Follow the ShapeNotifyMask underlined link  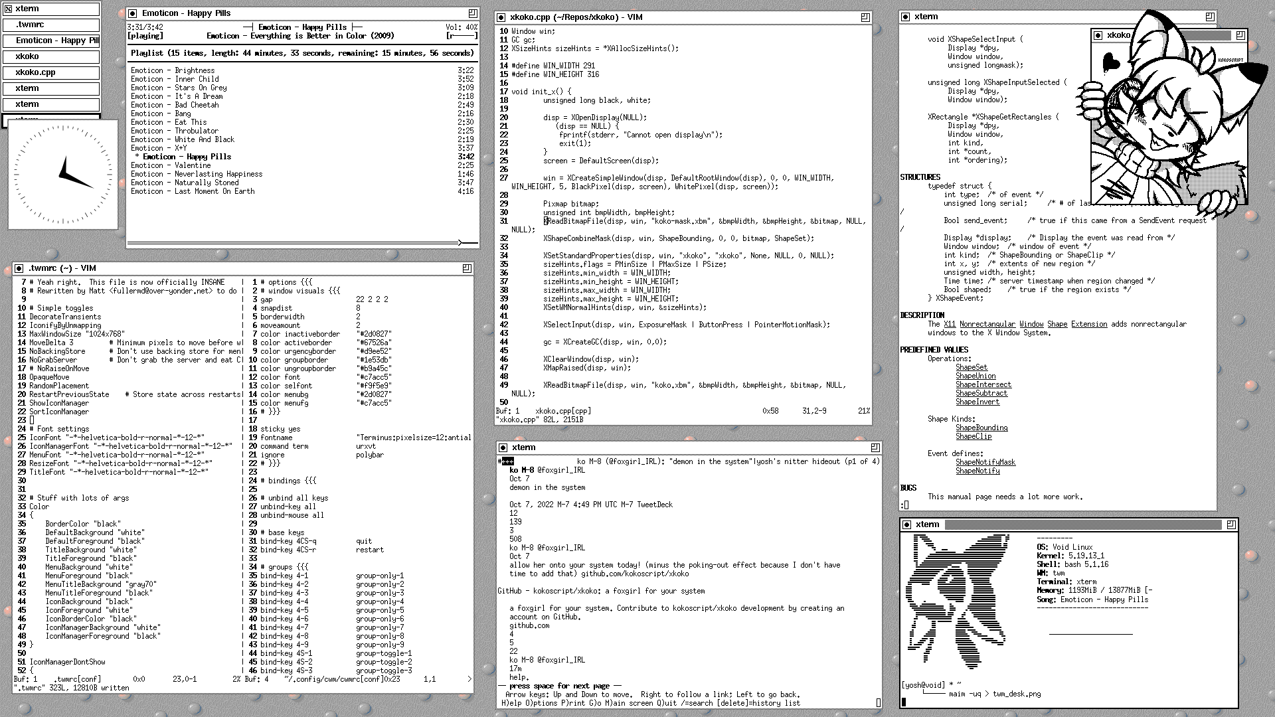(985, 462)
